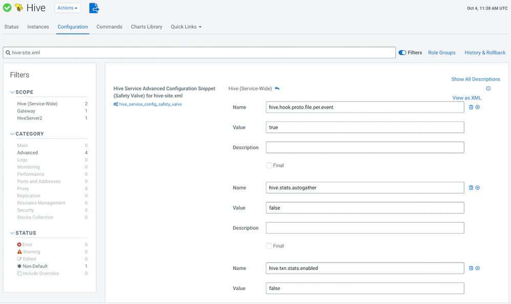Open the Actions dropdown
The image size is (511, 304).
click(68, 8)
